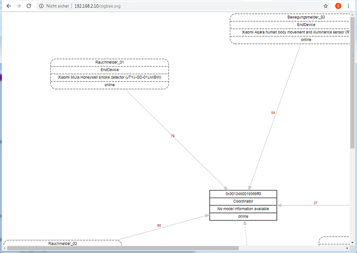Open the three-dot Chrome menu
This screenshot has width=357, height=253.
(348, 6)
